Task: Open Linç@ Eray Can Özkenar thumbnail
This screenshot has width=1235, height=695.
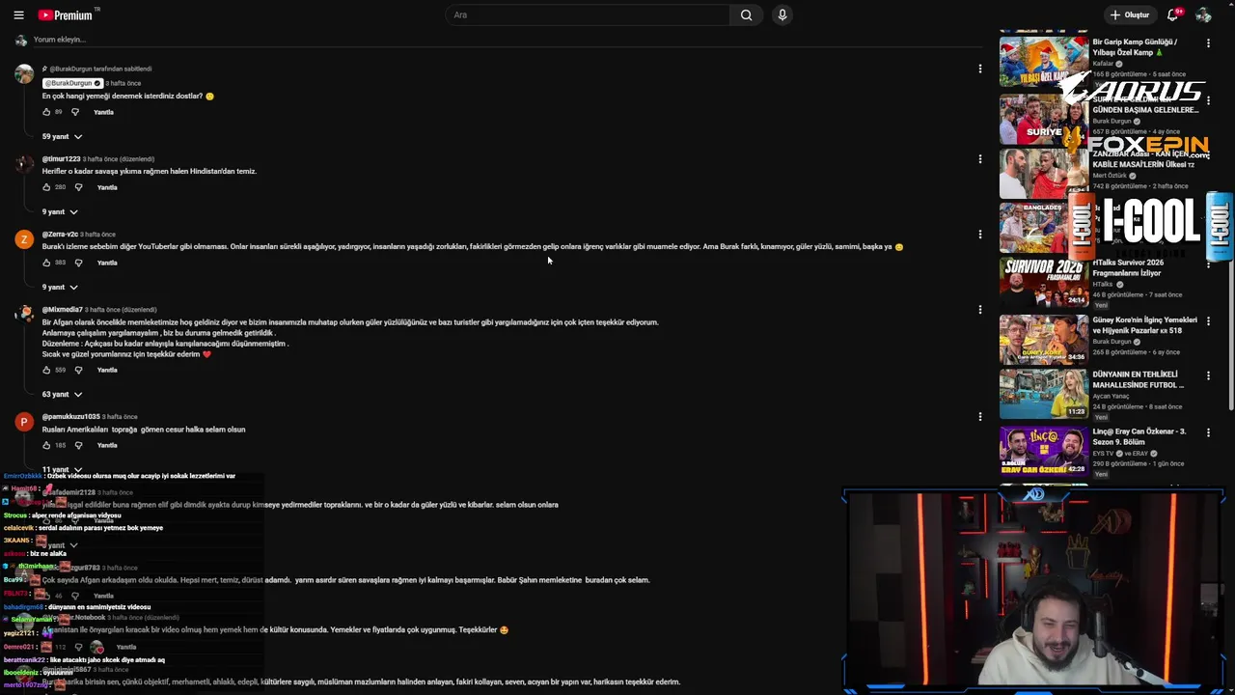Action: (1043, 450)
